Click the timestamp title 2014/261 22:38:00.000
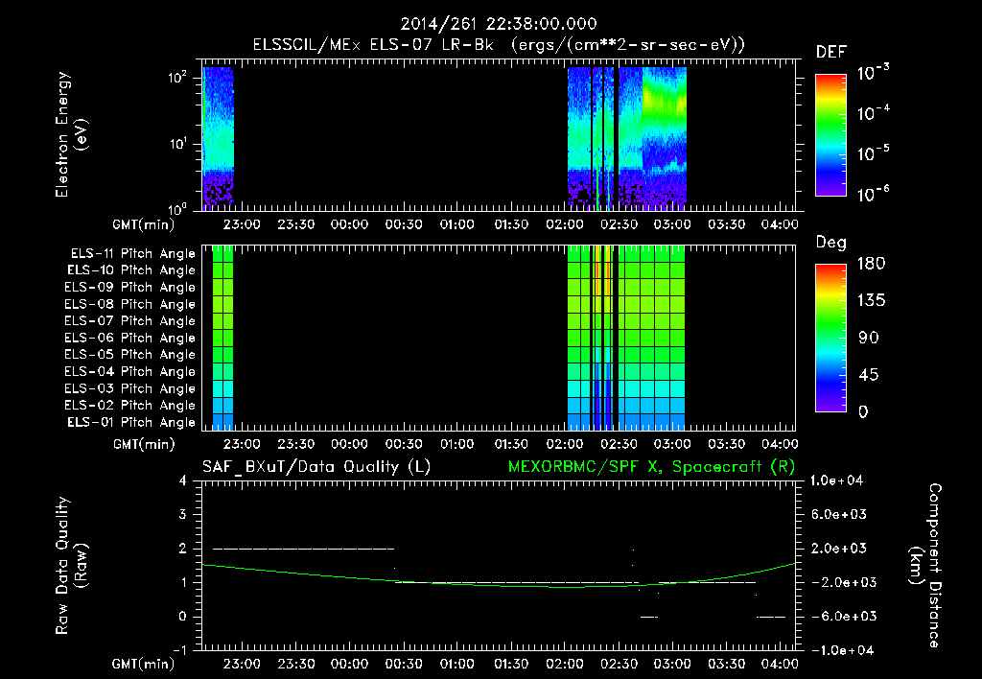 (498, 24)
